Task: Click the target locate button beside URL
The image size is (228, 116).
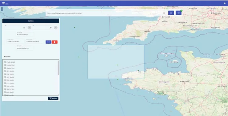Action: click(171, 13)
